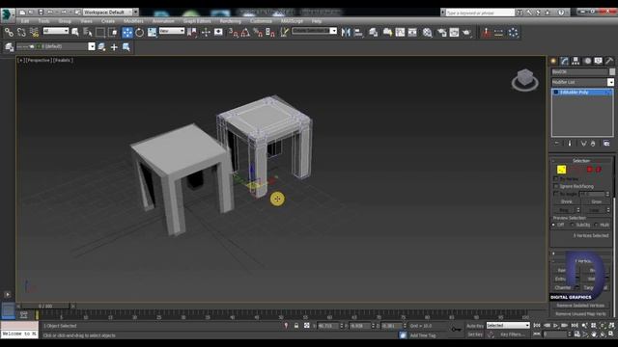Click the Render Production teapot icon
This screenshot has height=347, width=618.
pos(467,32)
